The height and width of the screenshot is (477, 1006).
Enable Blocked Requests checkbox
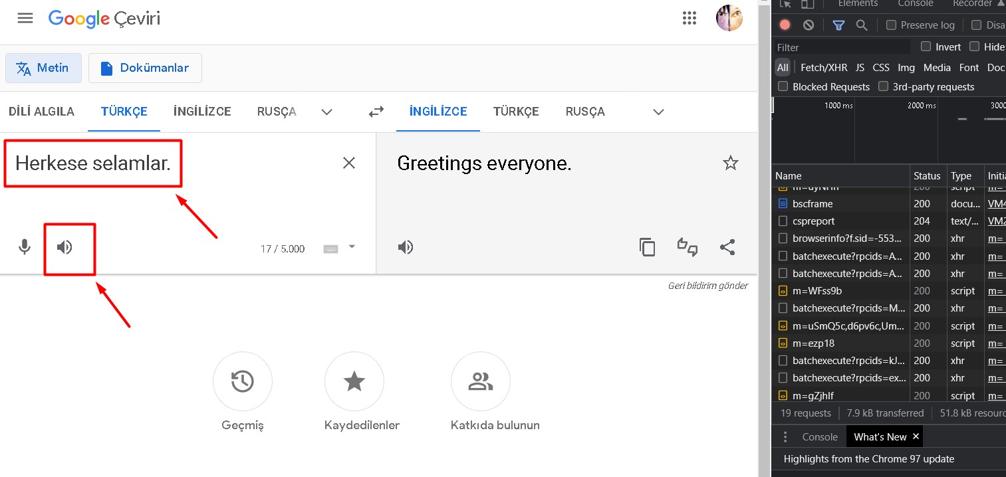tap(783, 86)
